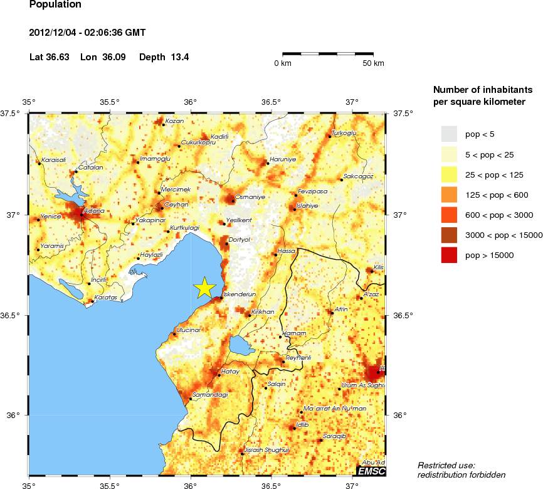This screenshot has height=489, width=543.
Task: Click the Iskenderun city label
Action: point(240,294)
